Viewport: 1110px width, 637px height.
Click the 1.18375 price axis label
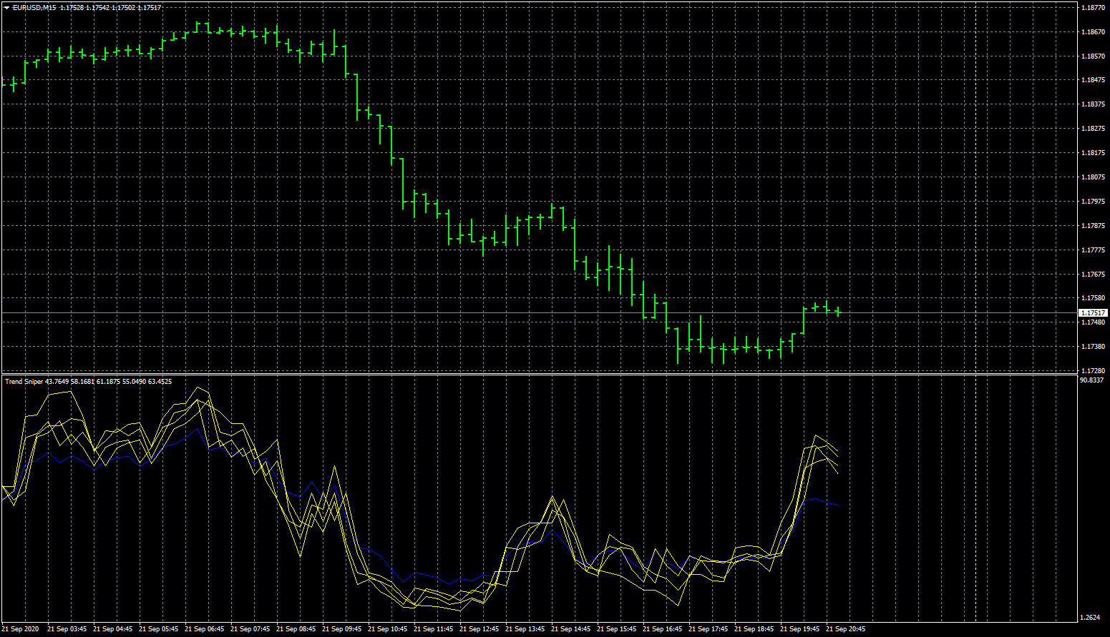click(x=1092, y=104)
